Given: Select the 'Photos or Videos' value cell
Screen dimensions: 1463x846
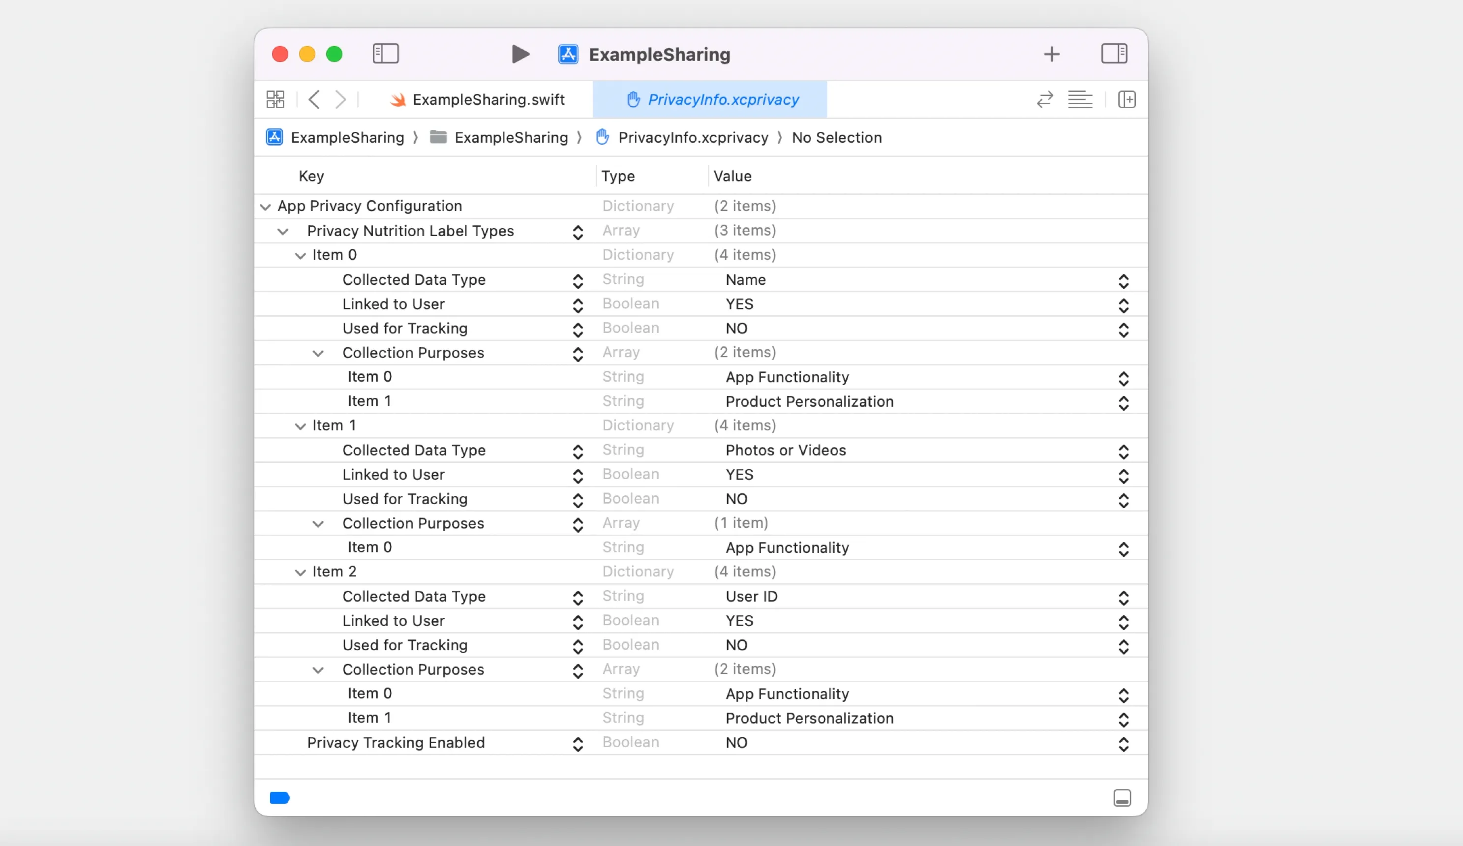Looking at the screenshot, I should (x=786, y=451).
